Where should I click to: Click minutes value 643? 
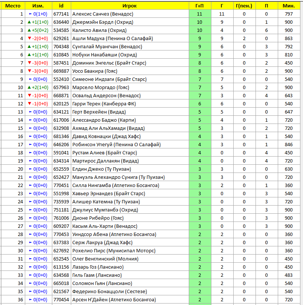pos(289,96)
